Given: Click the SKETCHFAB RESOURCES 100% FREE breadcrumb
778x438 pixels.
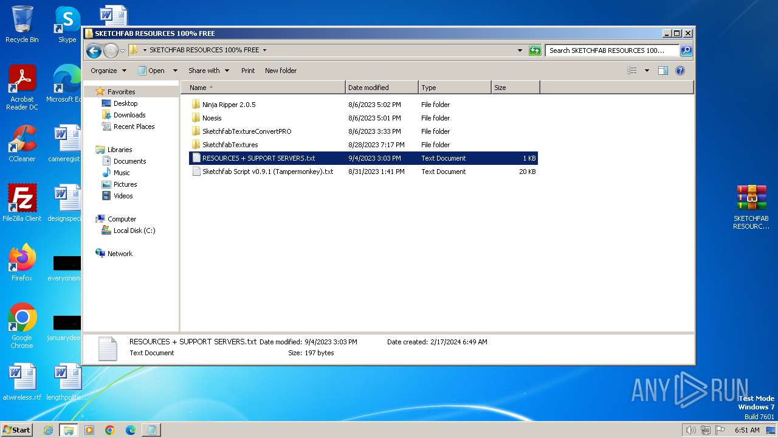Looking at the screenshot, I should tap(204, 50).
